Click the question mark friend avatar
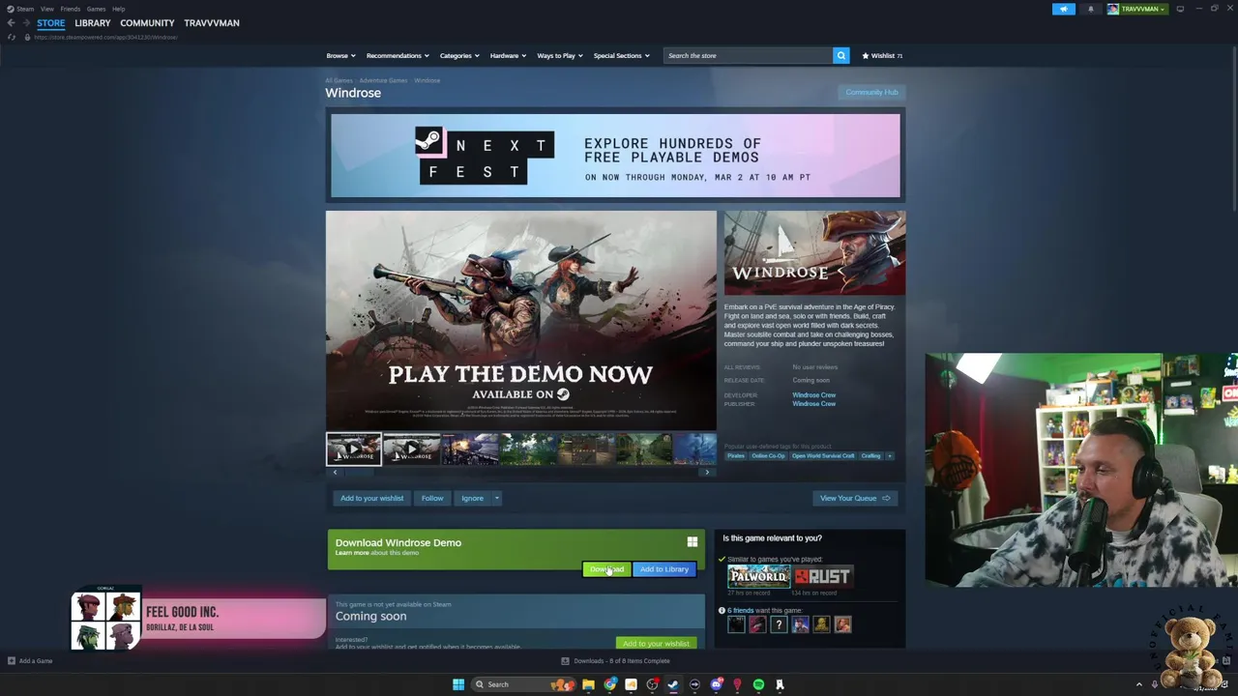 pos(779,625)
